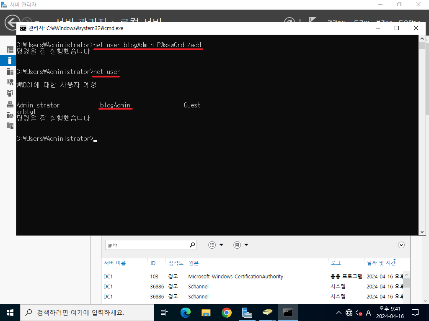Switch to the command prompt taskbar icon
The width and height of the screenshot is (429, 321).
[x=288, y=313]
